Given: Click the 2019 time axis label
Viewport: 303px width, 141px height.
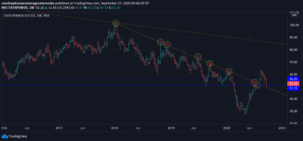Looking at the screenshot, I should click(171, 128).
